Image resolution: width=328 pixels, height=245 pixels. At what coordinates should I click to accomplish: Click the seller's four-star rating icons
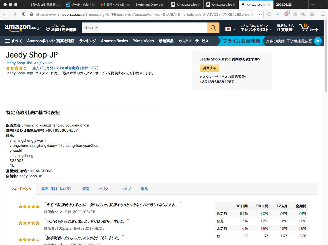click(x=17, y=68)
